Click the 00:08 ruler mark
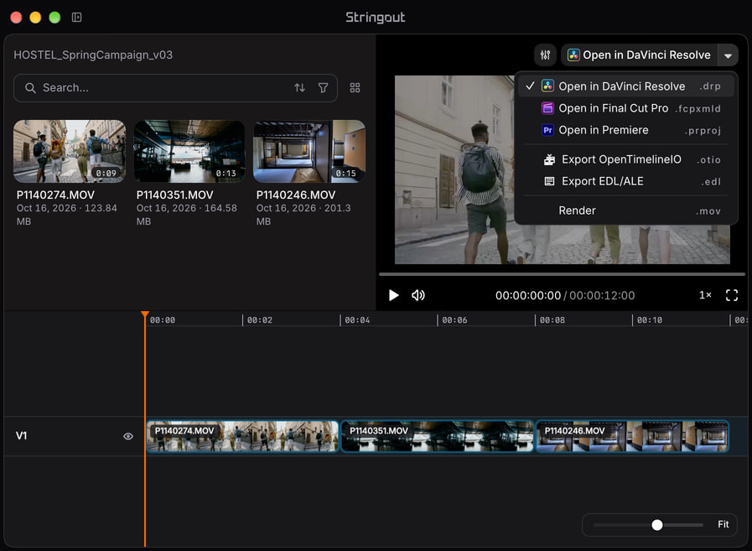This screenshot has height=551, width=752. (x=552, y=320)
